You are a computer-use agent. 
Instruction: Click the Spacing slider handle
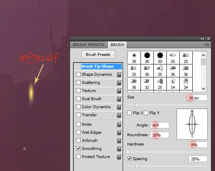[137, 166]
